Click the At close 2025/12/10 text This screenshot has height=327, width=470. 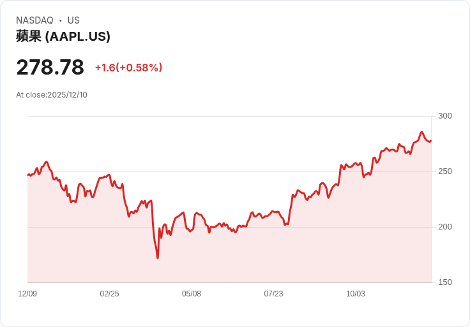pyautogui.click(x=52, y=95)
